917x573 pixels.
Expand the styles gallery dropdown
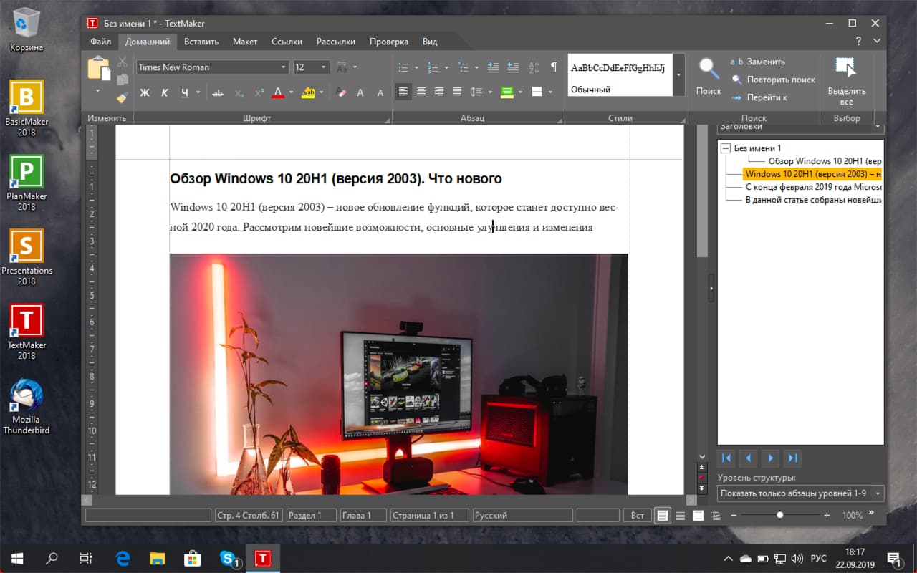679,75
